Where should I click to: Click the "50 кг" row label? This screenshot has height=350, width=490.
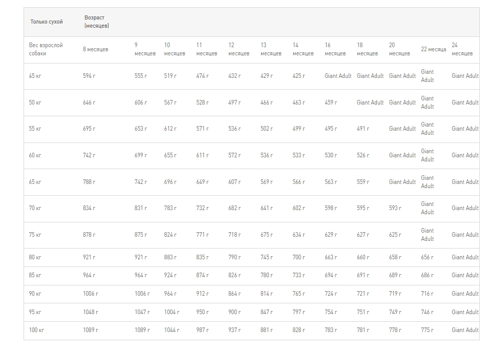point(35,102)
